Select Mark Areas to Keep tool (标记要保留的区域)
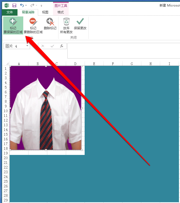 (13, 25)
